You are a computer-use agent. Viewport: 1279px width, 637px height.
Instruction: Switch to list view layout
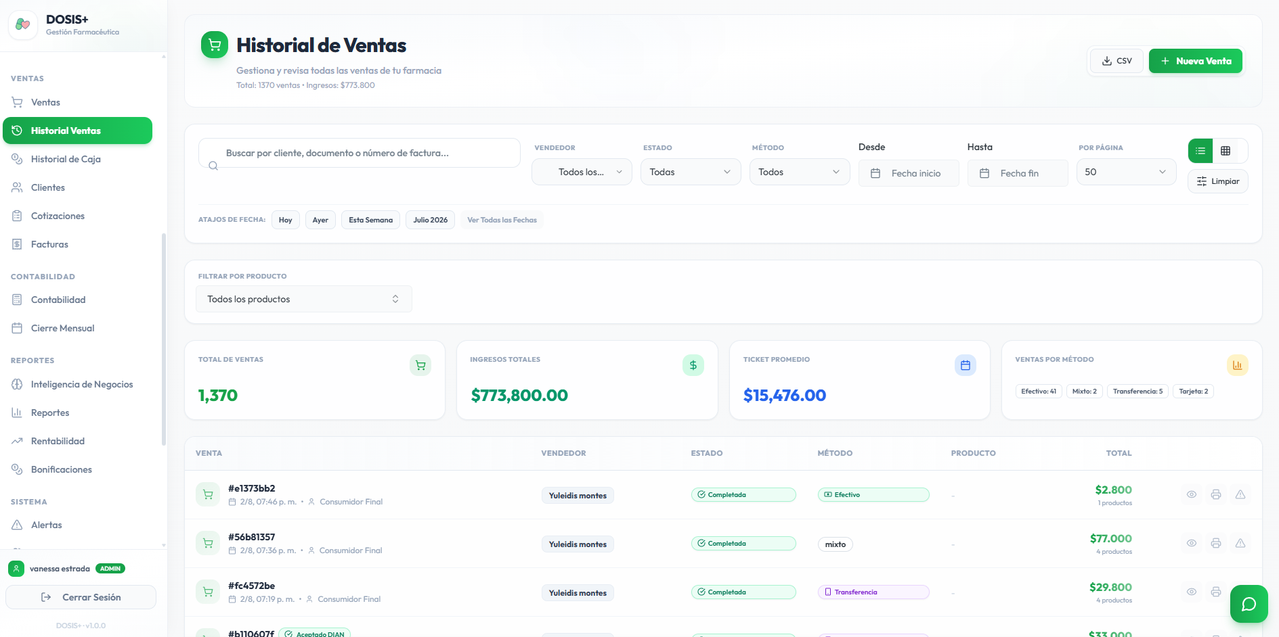(1200, 151)
